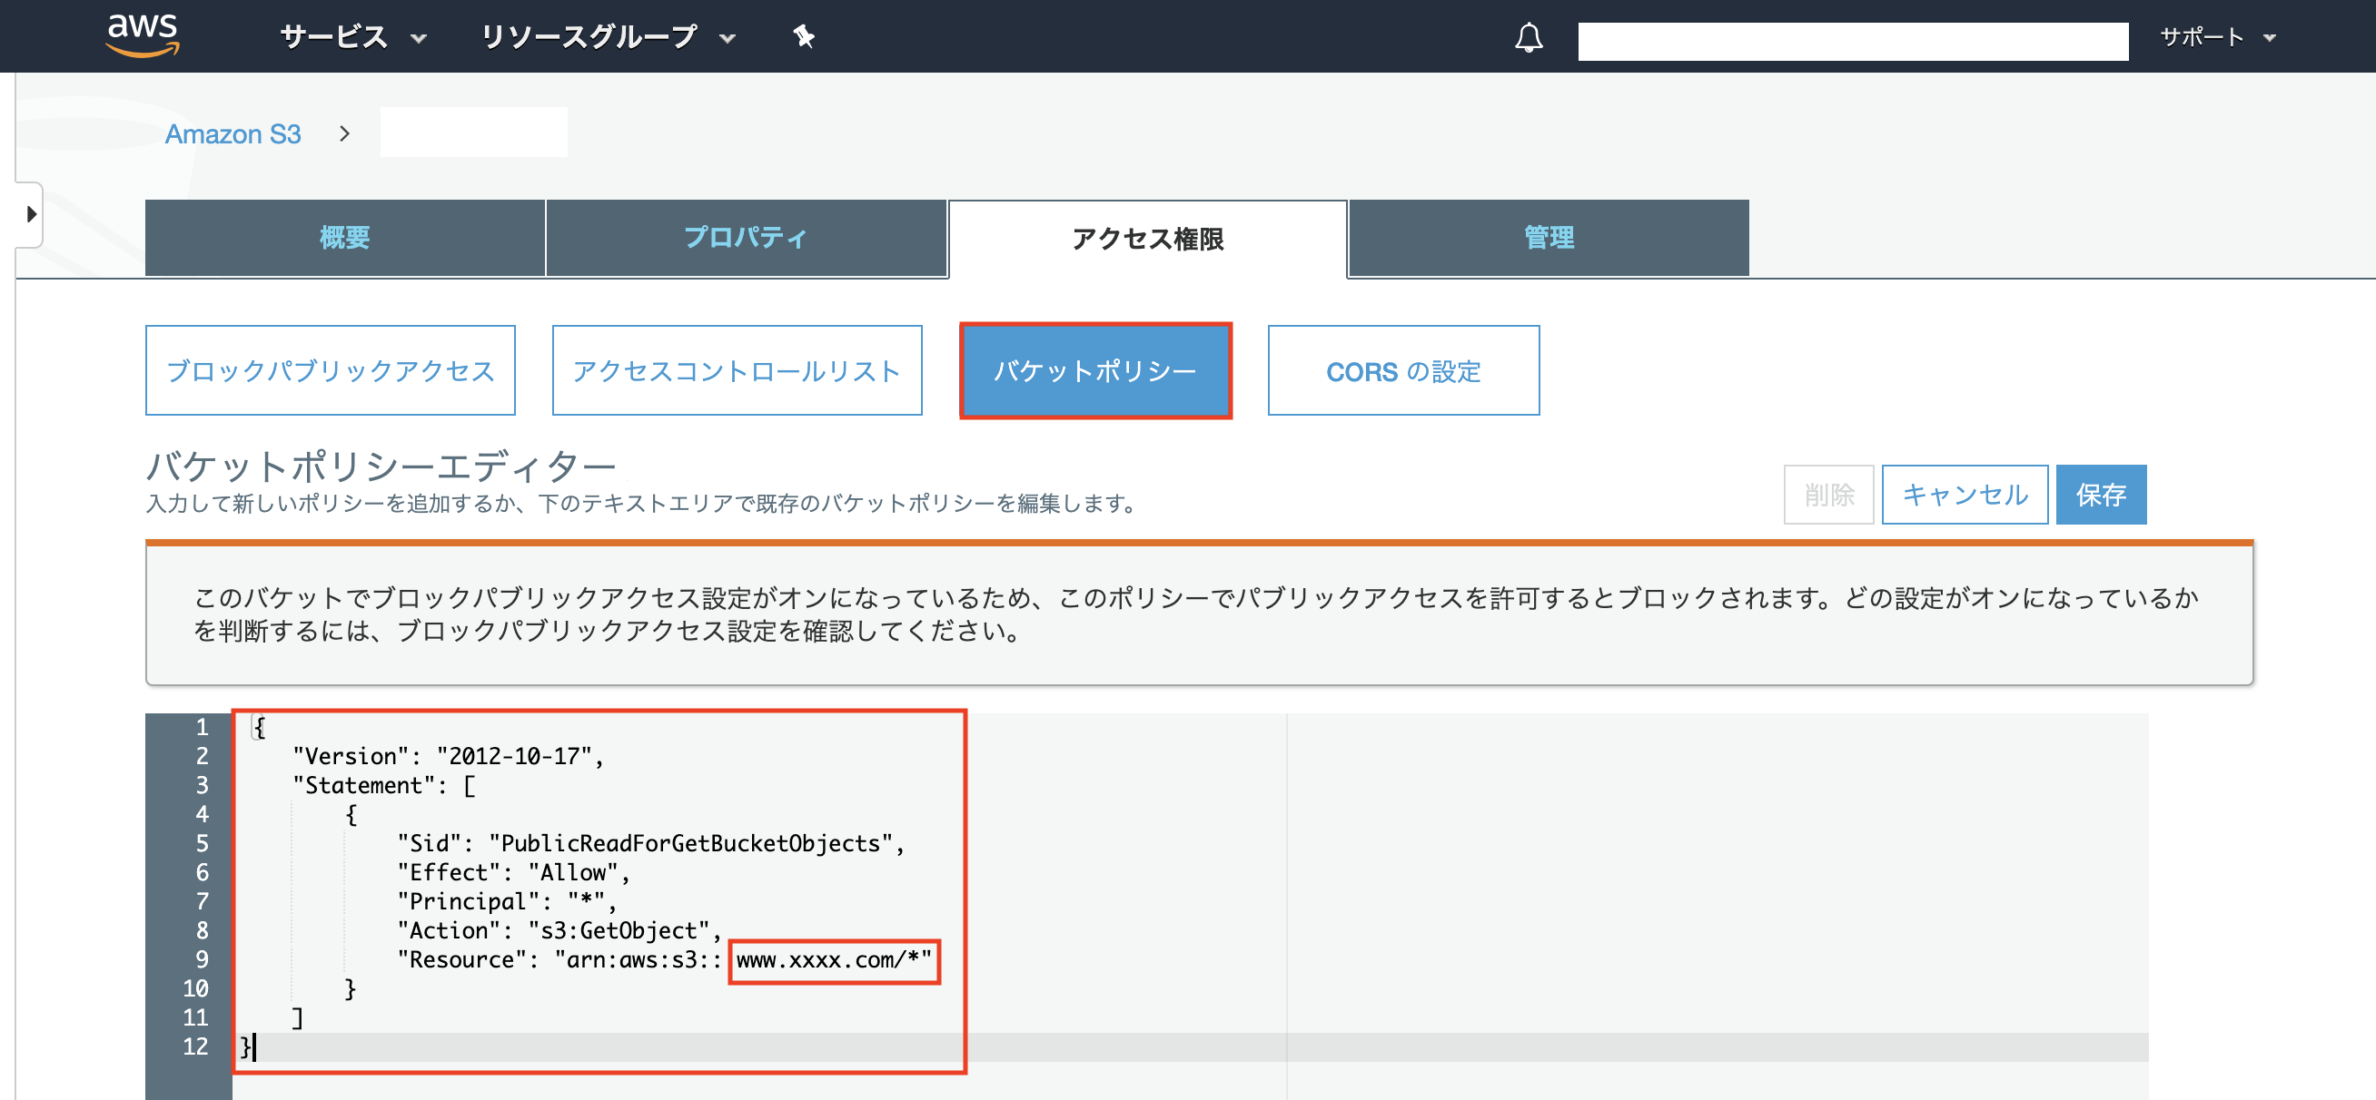Open the notifications bell
The image size is (2376, 1100).
[x=1529, y=38]
